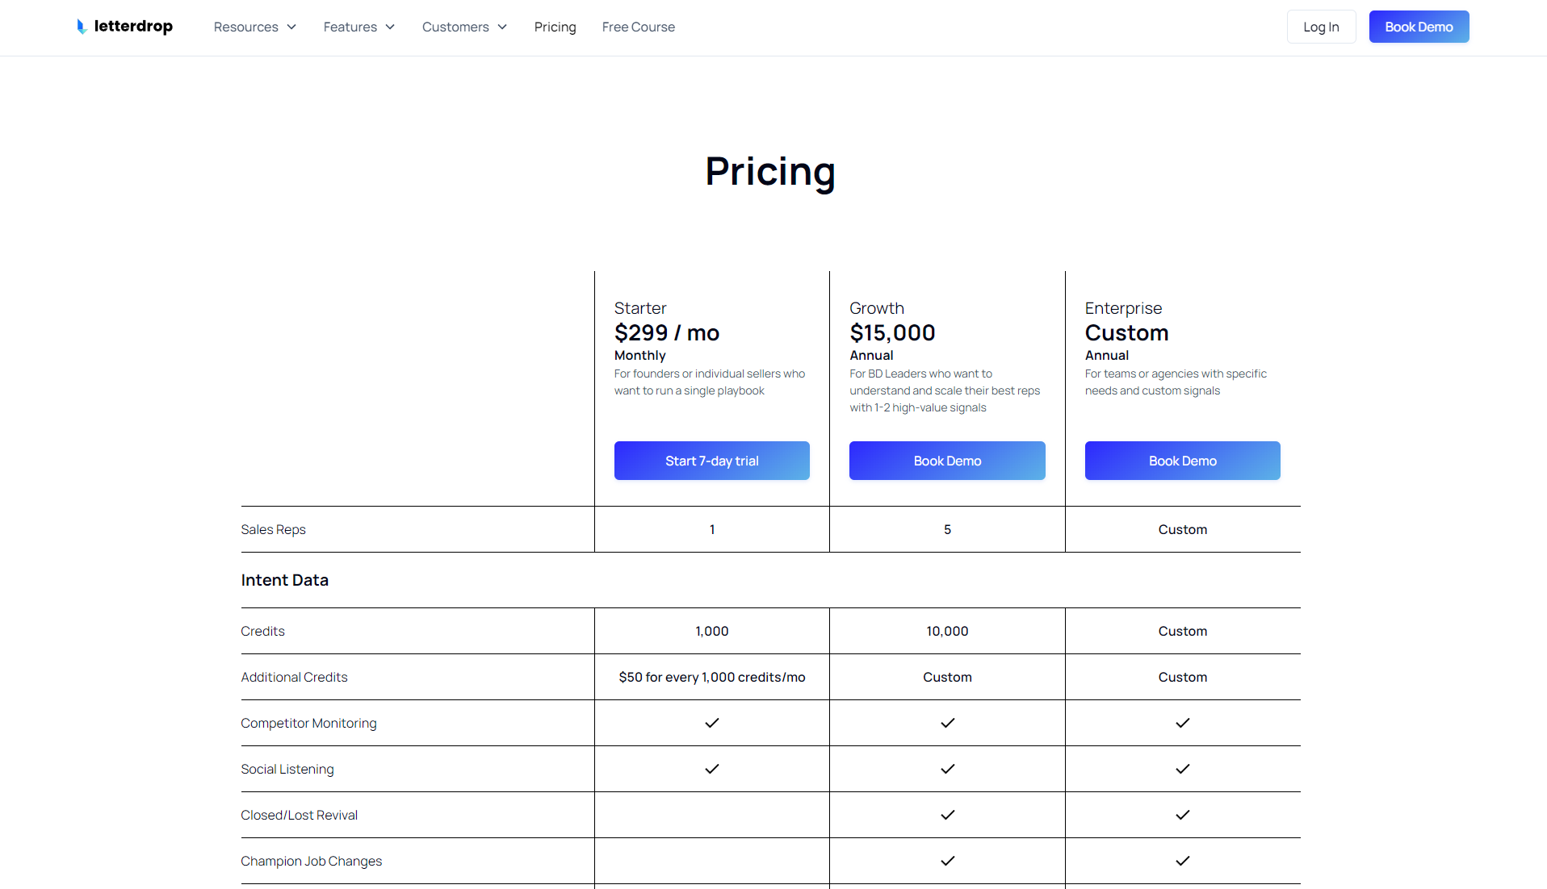Click Growth checkmark for Closed/Lost Revival
Screen dimensions: 1547x889
coord(947,815)
